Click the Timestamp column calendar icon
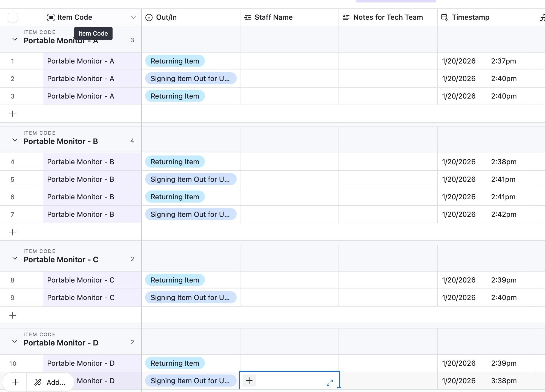 (x=444, y=18)
